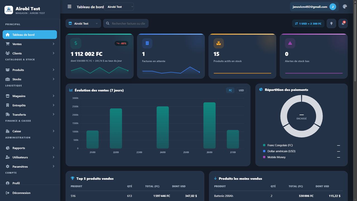Image resolution: width=357 pixels, height=201 pixels.
Task: Click the hamburger menu icon
Action: (x=69, y=7)
